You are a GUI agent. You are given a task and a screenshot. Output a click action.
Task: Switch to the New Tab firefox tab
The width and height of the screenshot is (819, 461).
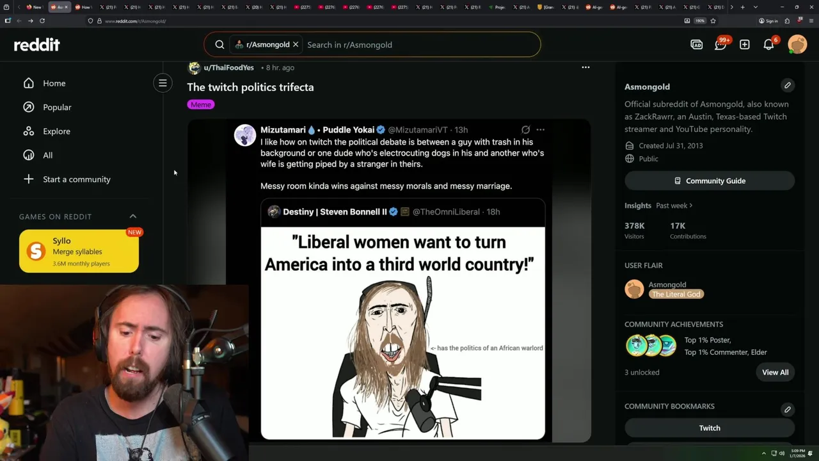tap(34, 7)
